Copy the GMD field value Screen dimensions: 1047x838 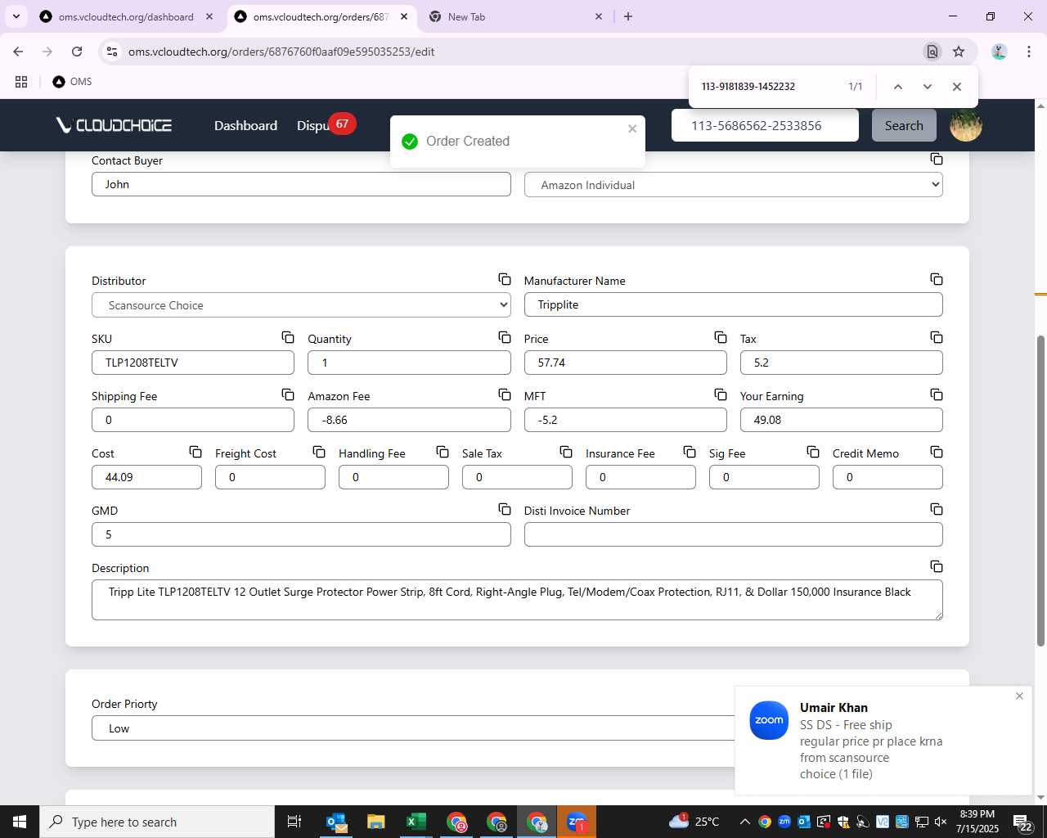[x=505, y=509]
